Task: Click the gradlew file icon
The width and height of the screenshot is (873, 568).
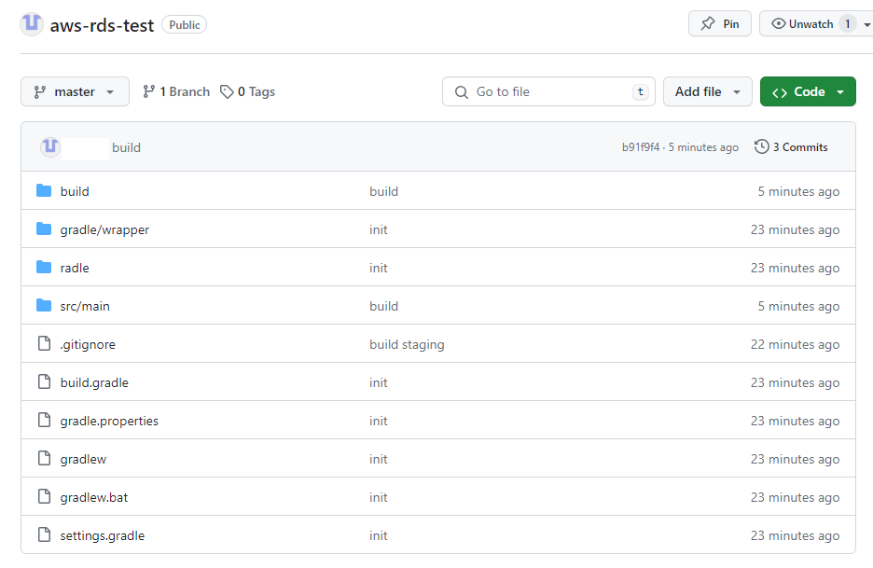Action: [x=44, y=458]
